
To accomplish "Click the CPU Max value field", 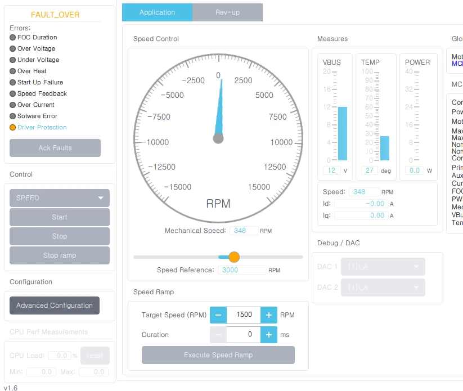I will [93, 372].
